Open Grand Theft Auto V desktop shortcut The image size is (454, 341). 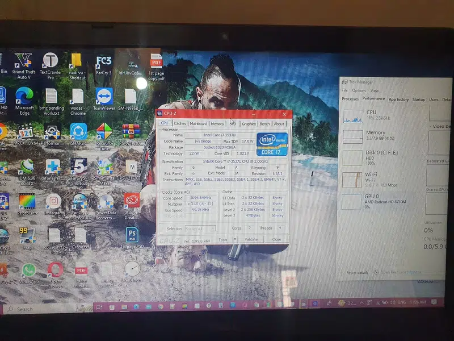point(23,62)
